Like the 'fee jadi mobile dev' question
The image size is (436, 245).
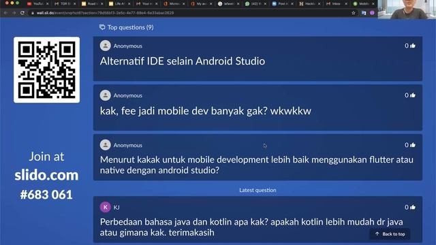pos(413,95)
